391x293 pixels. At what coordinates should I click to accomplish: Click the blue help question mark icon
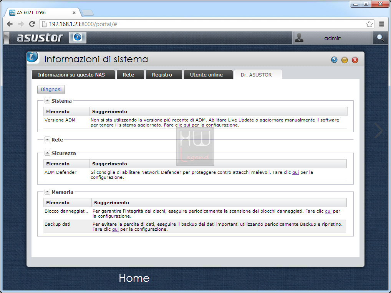pos(334,60)
